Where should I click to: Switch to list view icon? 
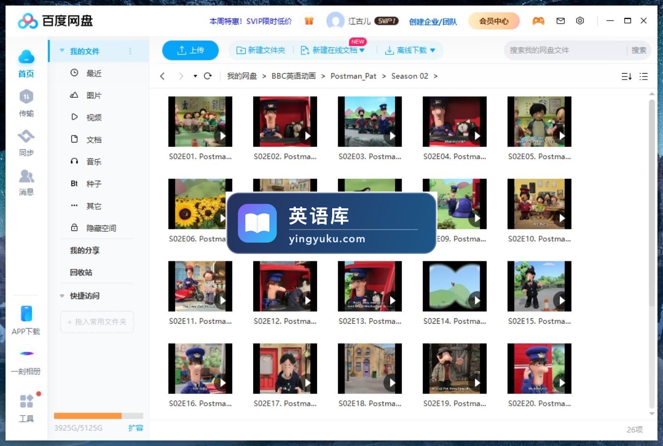[643, 76]
